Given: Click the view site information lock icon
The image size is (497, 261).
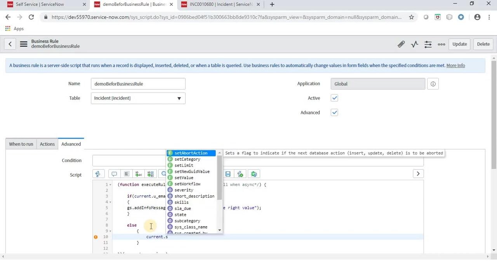Looking at the screenshot, I should click(46, 17).
